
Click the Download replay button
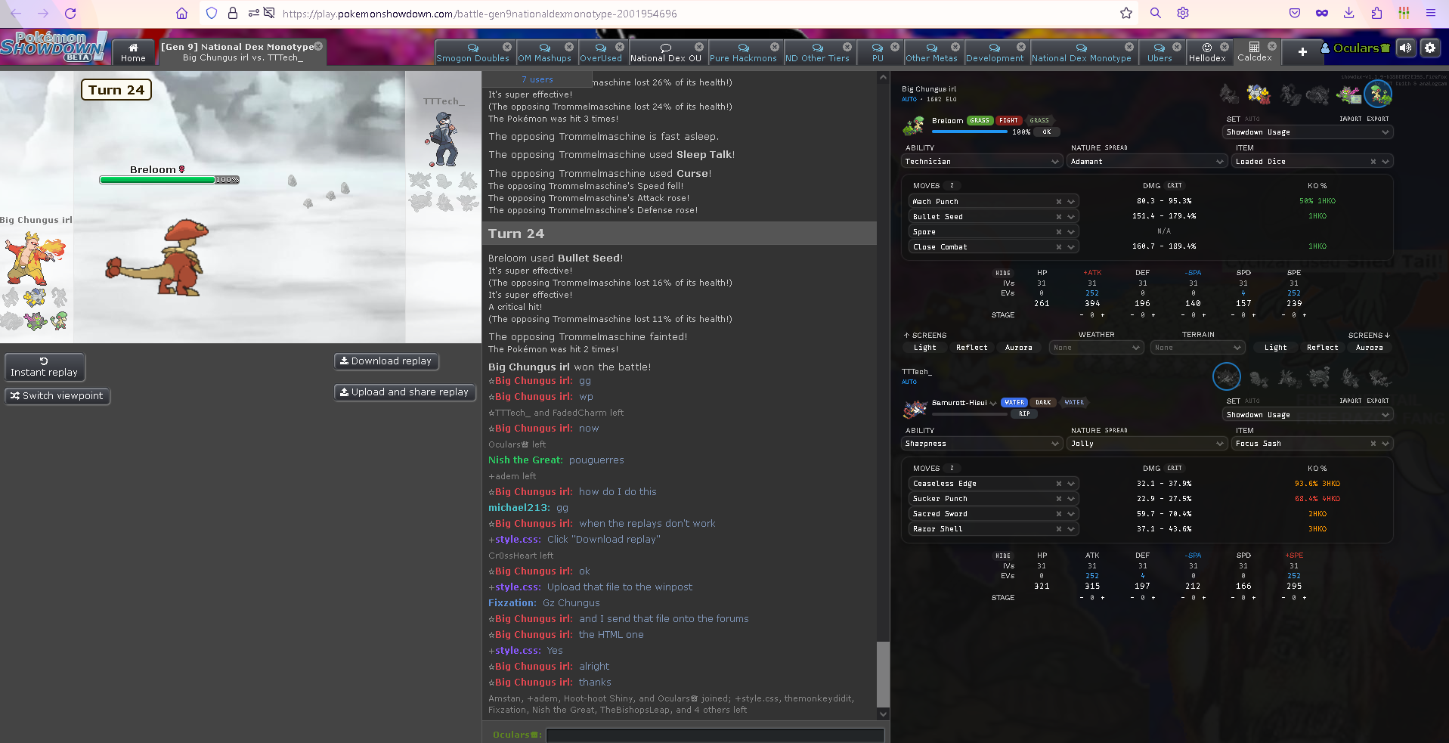pos(385,361)
